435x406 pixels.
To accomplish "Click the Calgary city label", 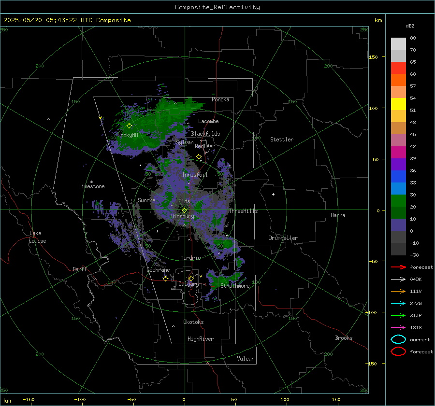I will [188, 284].
